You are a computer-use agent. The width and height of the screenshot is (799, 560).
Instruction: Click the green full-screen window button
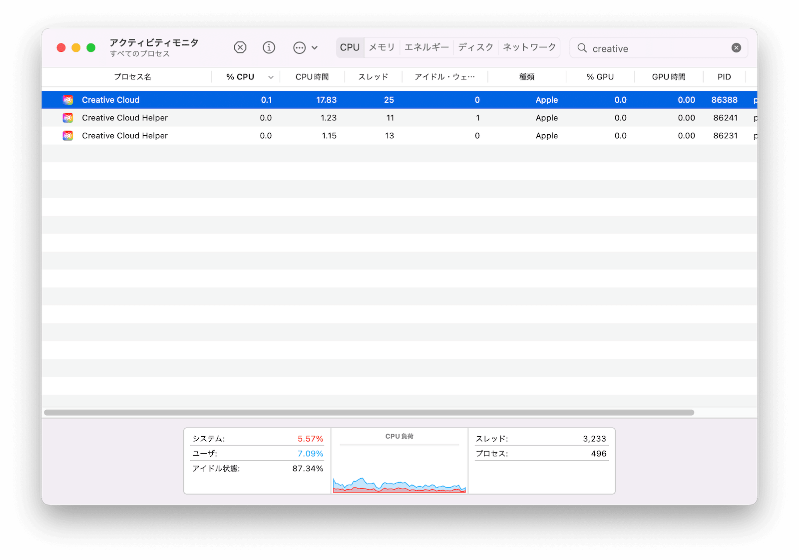pos(91,47)
